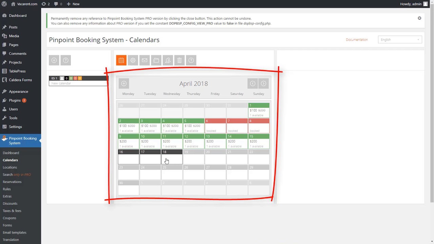Open the updates indicator showing 2
The image size is (434, 244).
point(45,4)
